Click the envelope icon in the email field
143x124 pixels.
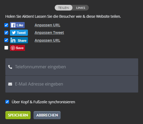[10, 84]
